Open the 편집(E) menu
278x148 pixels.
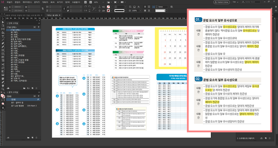(x=17, y=2)
